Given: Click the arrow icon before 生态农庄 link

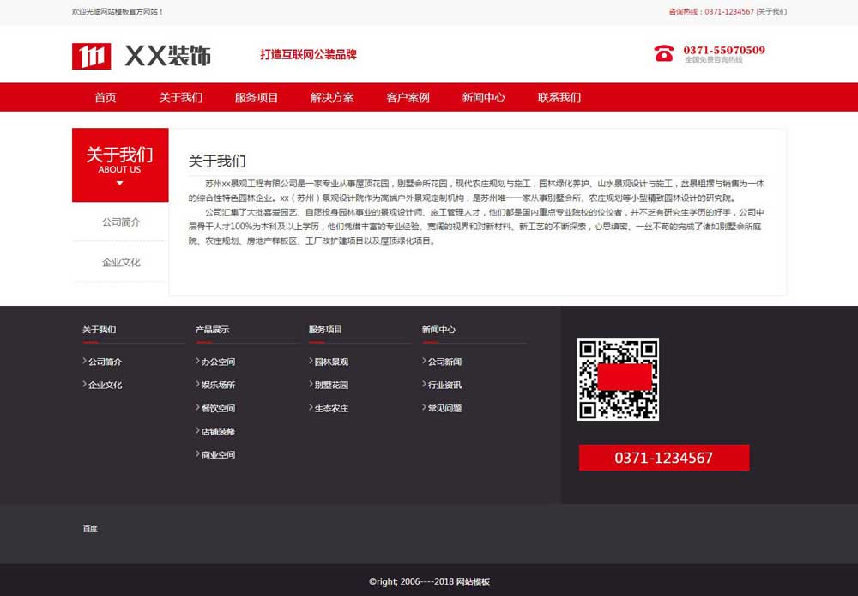Looking at the screenshot, I should point(311,408).
